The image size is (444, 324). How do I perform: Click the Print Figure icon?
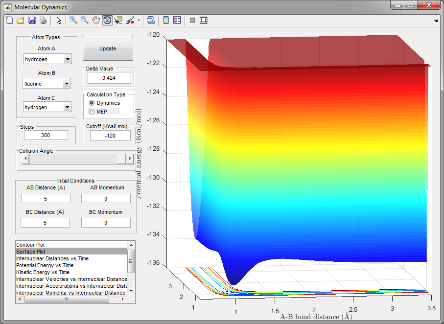(x=43, y=21)
